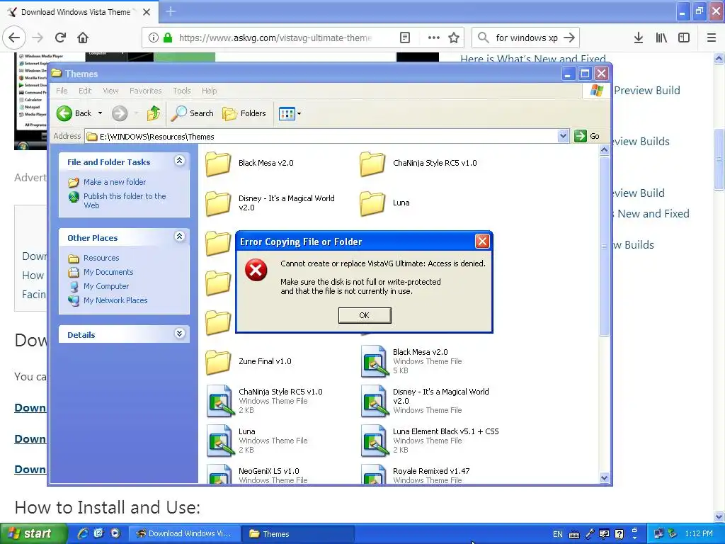The width and height of the screenshot is (725, 544).
Task: Close the Error Copying File dialog
Action: click(x=481, y=241)
